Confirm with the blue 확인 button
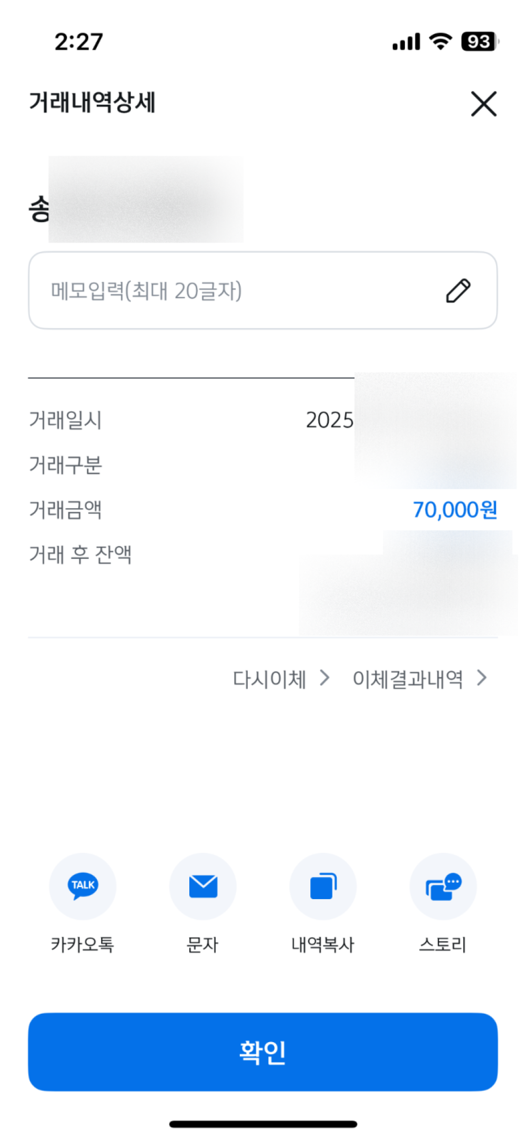Viewport: 526px width, 1139px height. pyautogui.click(x=262, y=1052)
